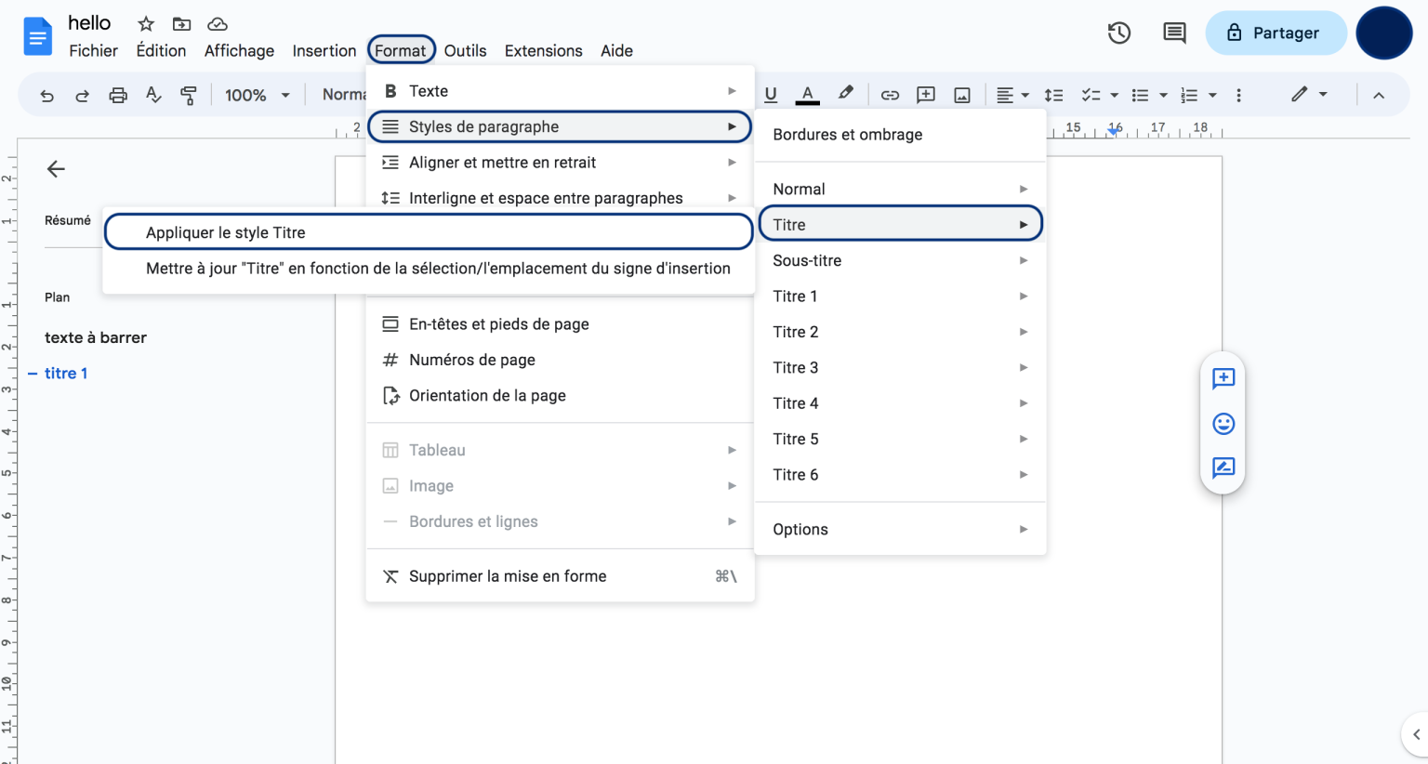Toggle the checklist formatting option
Image resolution: width=1428 pixels, height=764 pixels.
click(1092, 94)
